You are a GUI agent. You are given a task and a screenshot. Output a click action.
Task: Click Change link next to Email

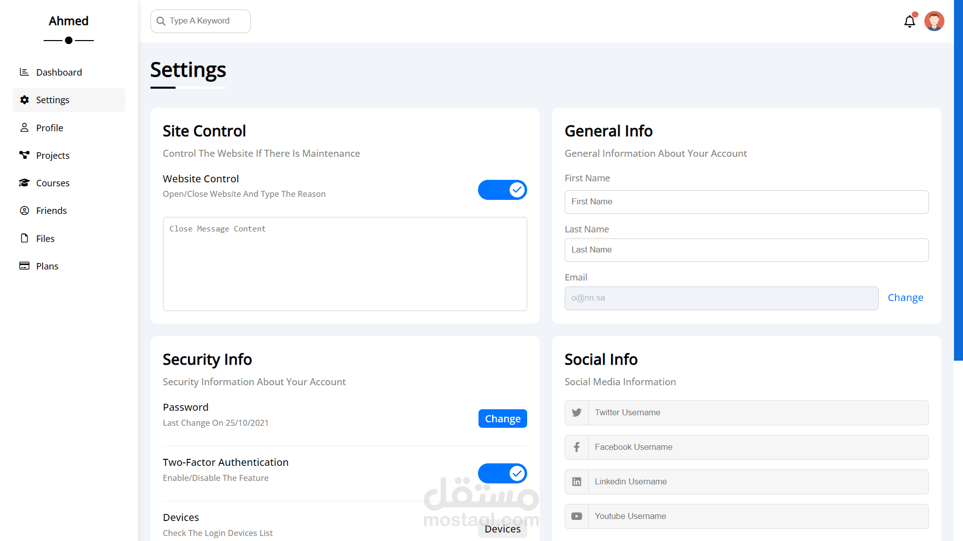[905, 298]
